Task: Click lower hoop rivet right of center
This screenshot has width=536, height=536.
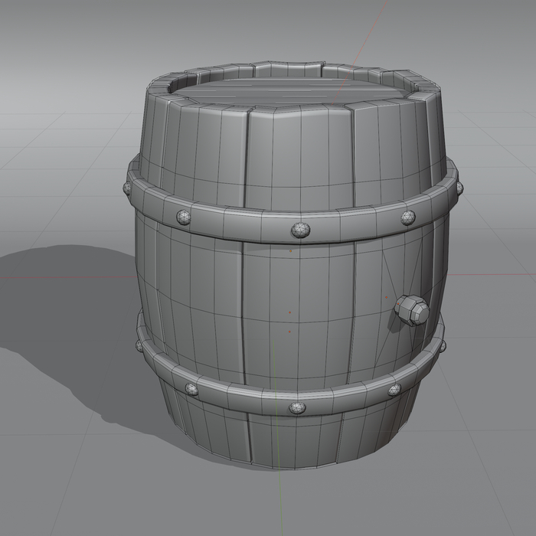Action: point(394,390)
